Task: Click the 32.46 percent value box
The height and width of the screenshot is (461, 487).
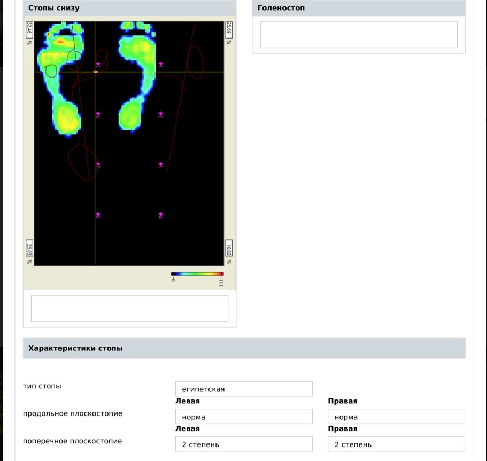Action: click(x=29, y=29)
